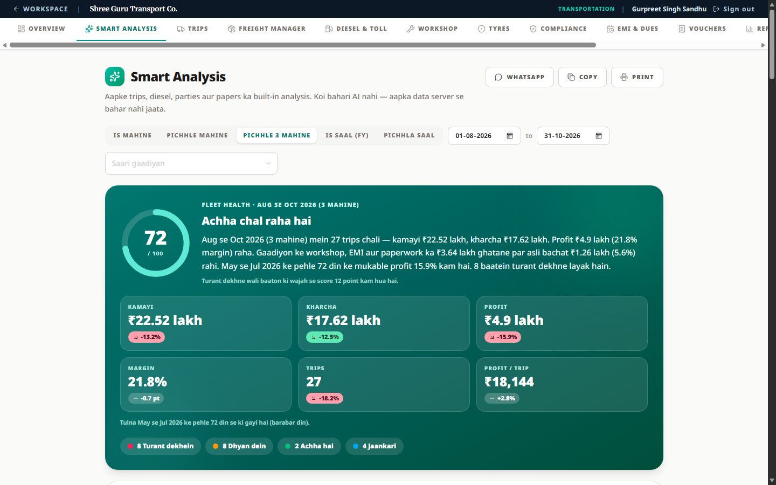Viewport: 776px width, 485px height.
Task: Click the start date field 01-08-2026
Action: tap(484, 136)
